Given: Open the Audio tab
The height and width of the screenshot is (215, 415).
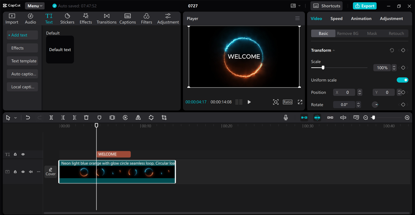Looking at the screenshot, I should [x=30, y=19].
